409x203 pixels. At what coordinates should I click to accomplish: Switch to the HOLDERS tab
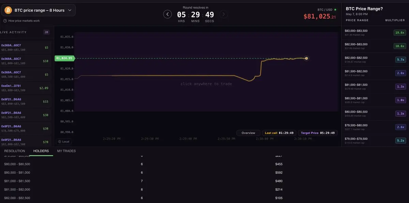point(41,151)
